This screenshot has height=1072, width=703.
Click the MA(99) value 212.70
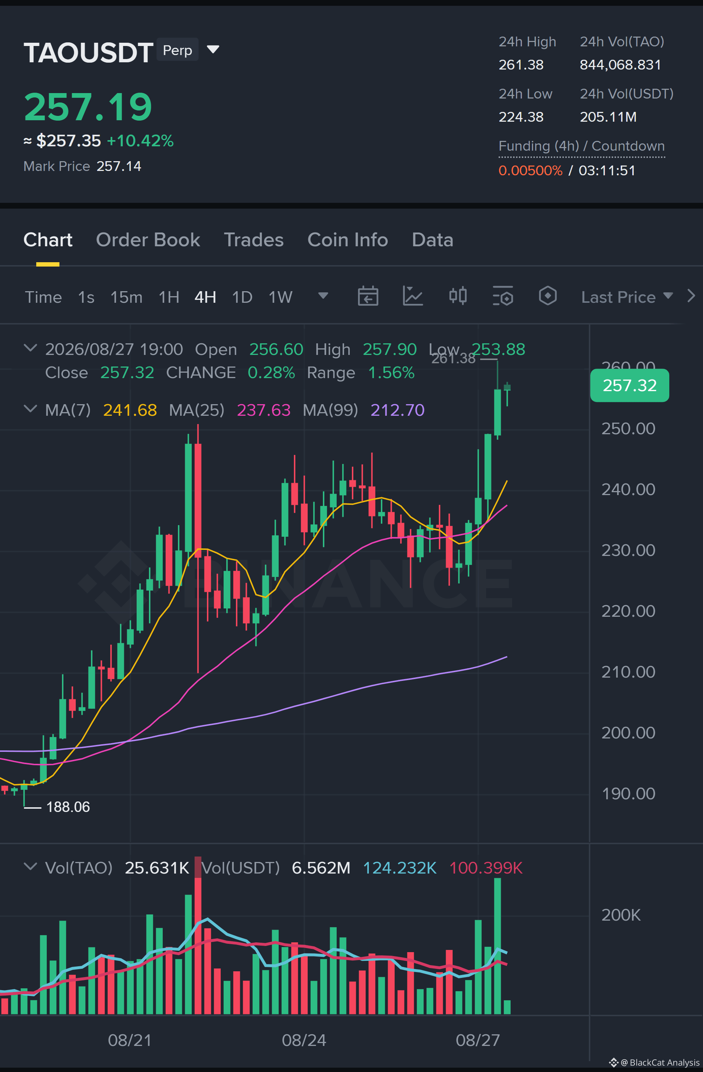[398, 410]
